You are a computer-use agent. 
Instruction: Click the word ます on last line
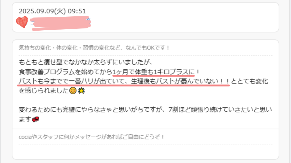[25, 119]
